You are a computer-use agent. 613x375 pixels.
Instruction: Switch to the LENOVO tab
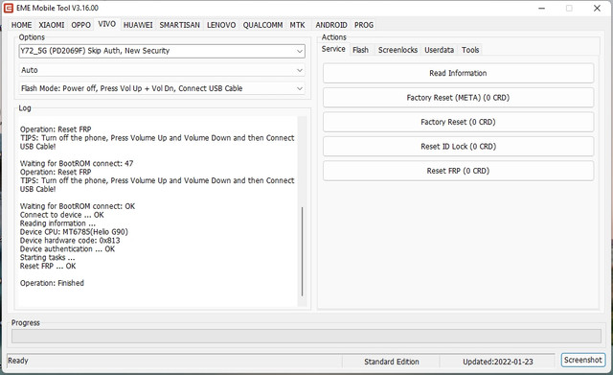[x=221, y=25]
